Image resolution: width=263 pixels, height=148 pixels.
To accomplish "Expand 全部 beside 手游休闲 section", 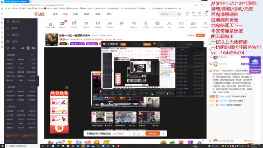I will pos(33,107).
